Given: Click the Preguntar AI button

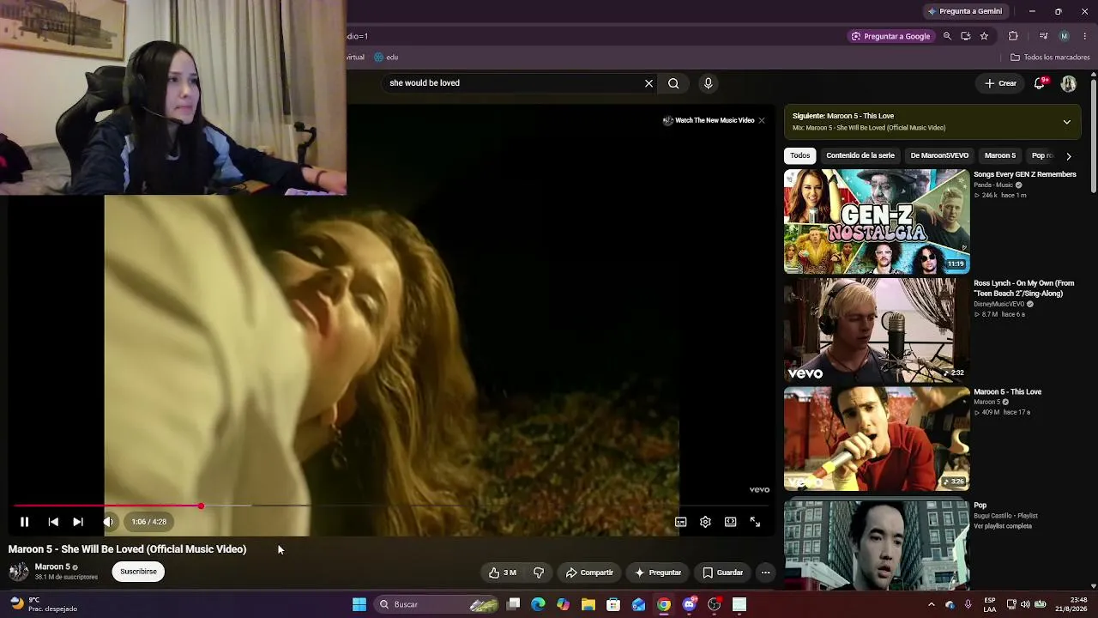Looking at the screenshot, I should pos(658,573).
